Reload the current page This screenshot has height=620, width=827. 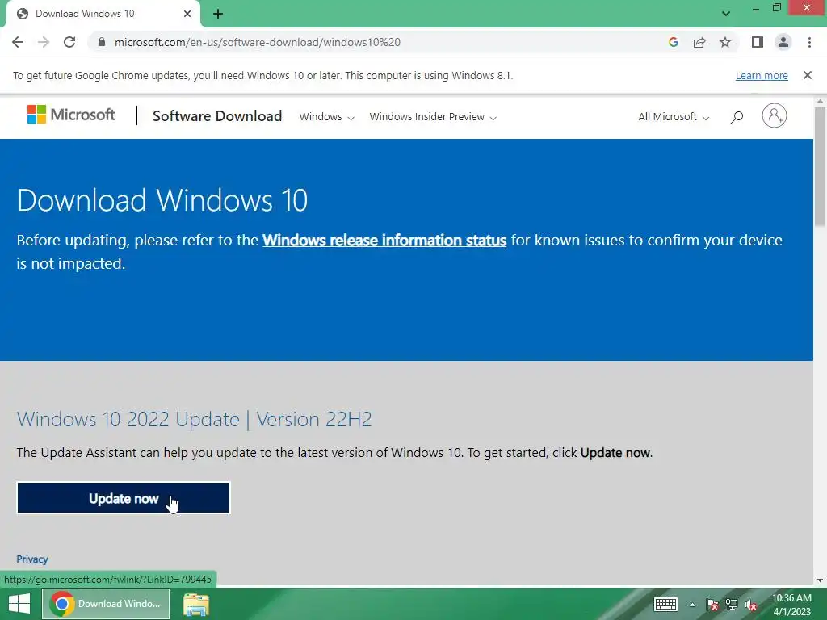tap(69, 42)
